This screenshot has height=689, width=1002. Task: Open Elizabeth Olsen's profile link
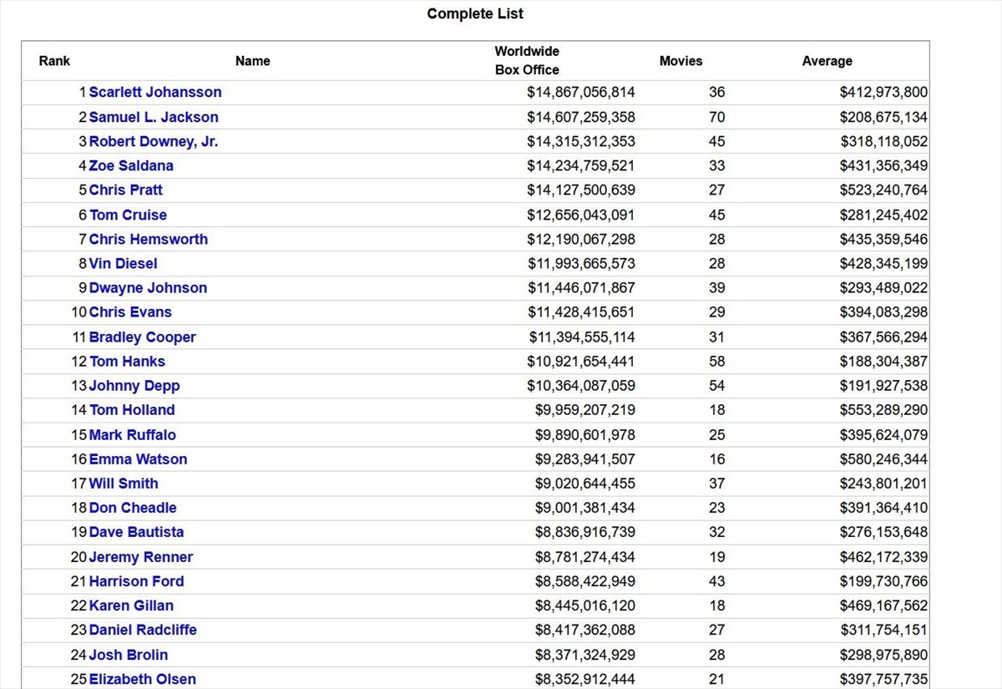[x=143, y=679]
